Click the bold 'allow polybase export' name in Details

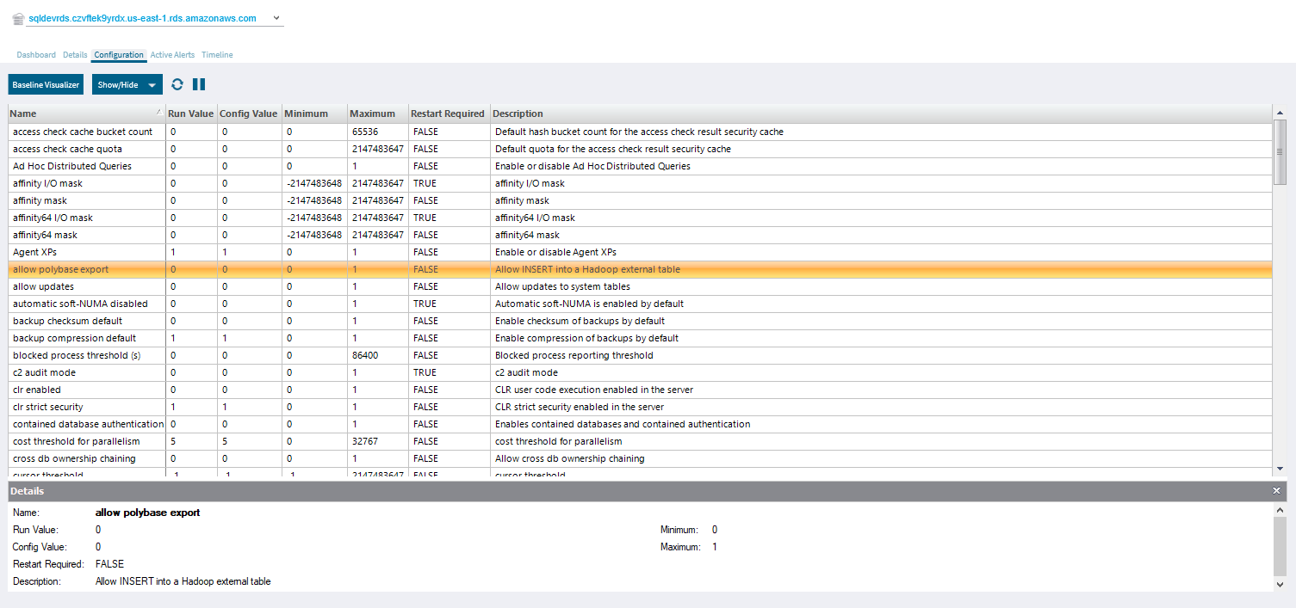point(147,513)
